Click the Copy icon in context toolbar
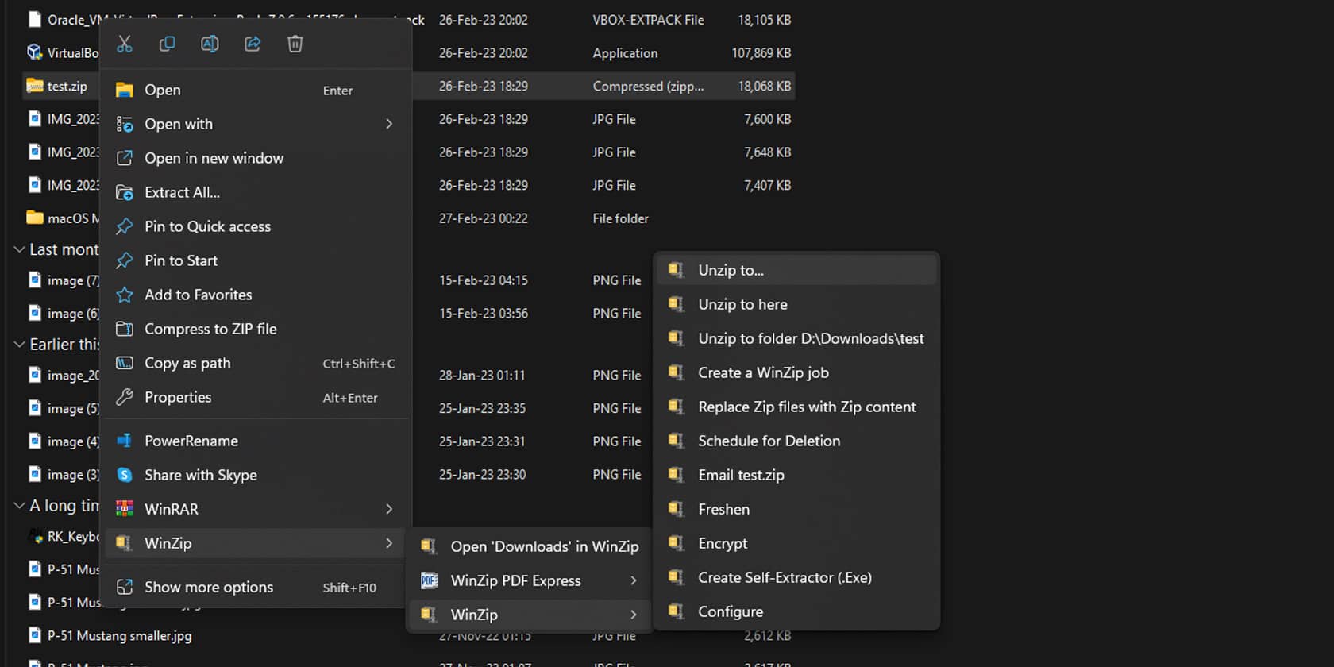The height and width of the screenshot is (667, 1334). coord(167,44)
